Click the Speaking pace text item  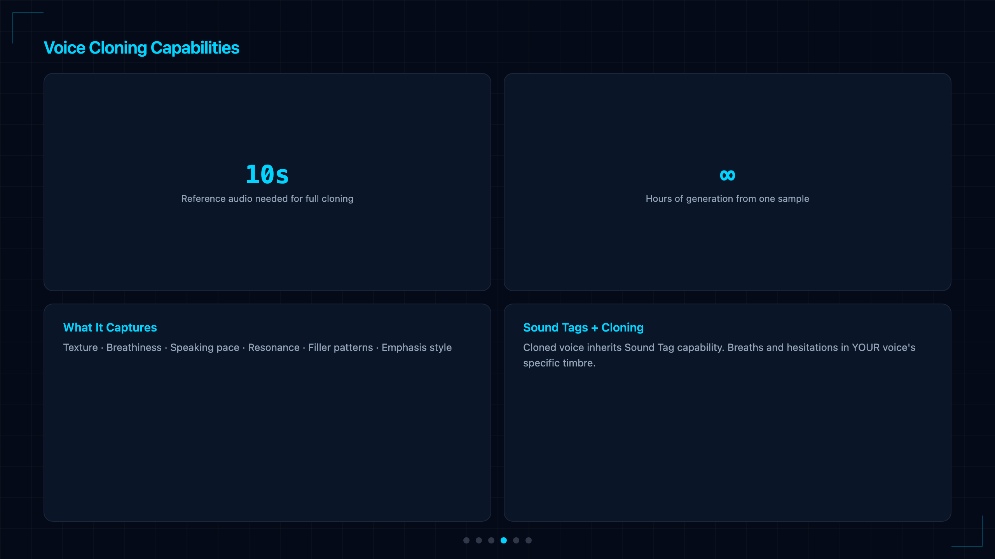[205, 347]
